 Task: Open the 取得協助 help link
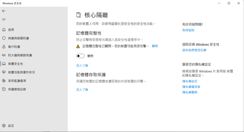pos(188,30)
